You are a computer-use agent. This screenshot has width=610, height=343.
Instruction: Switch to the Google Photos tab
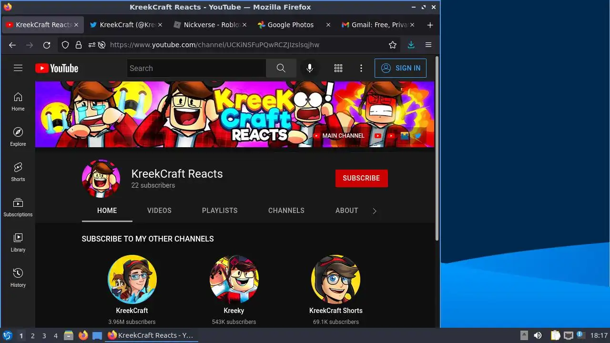(x=294, y=25)
